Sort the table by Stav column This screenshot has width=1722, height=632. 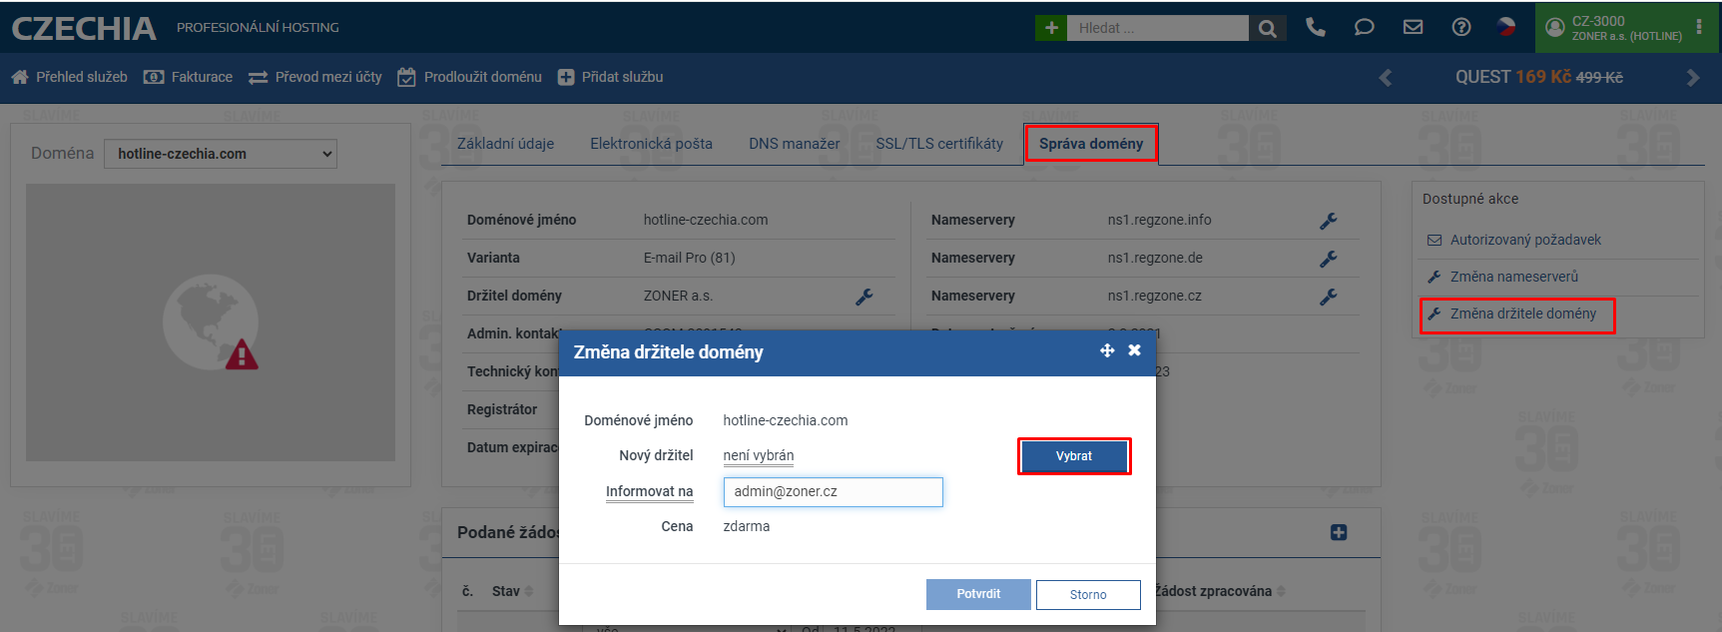coord(512,591)
